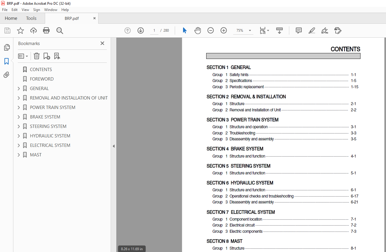Click the upload to cloud icon
Image resolution: width=386 pixels, height=252 pixels.
(x=34, y=31)
